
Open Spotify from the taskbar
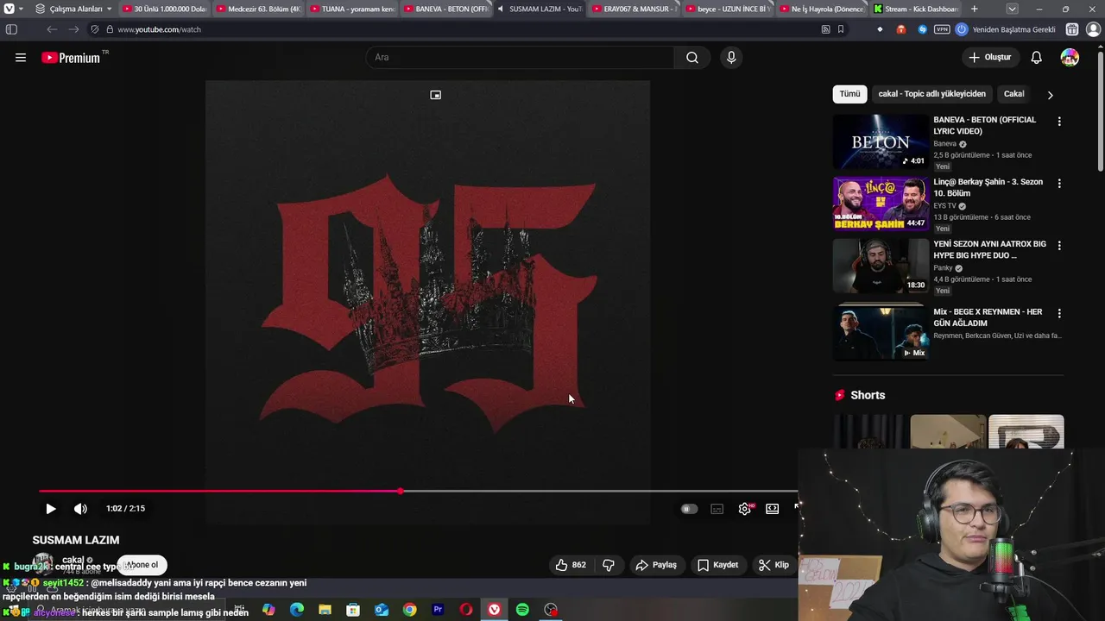(x=522, y=610)
